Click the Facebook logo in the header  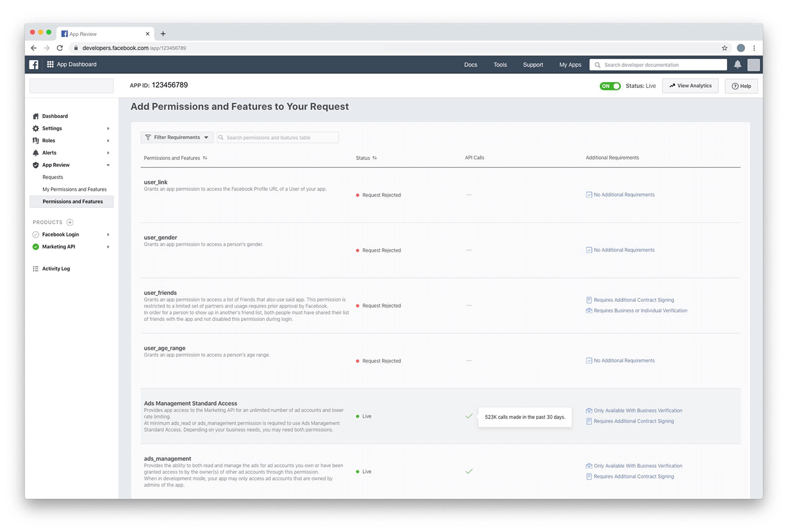pos(34,64)
